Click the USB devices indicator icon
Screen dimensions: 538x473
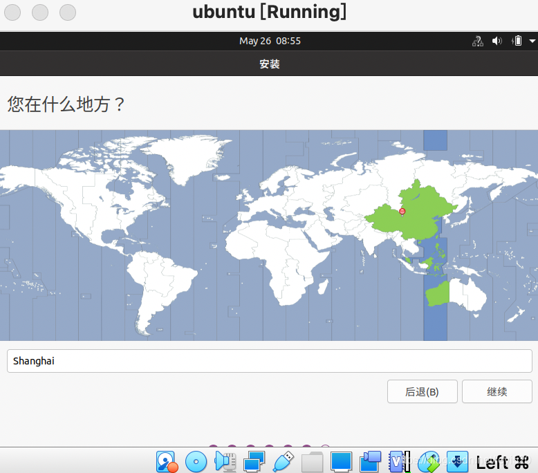(x=284, y=462)
